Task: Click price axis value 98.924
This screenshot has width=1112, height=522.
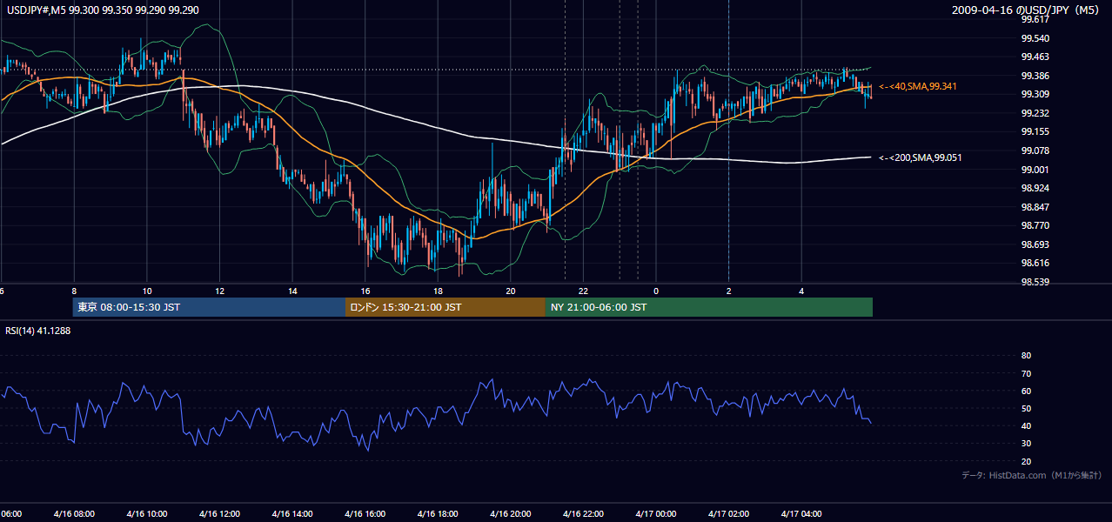Action: tap(1035, 188)
